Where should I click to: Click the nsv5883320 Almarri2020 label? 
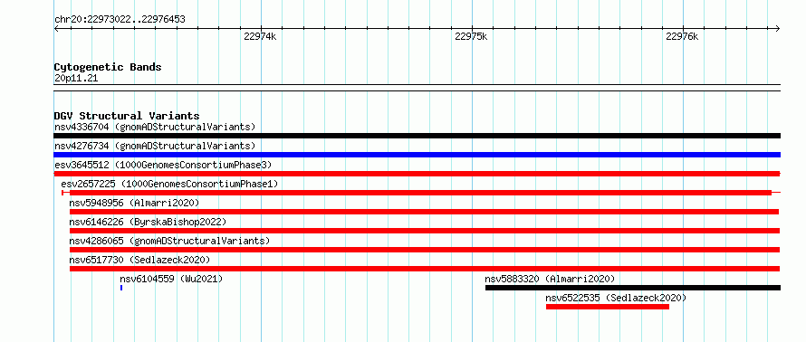click(550, 279)
